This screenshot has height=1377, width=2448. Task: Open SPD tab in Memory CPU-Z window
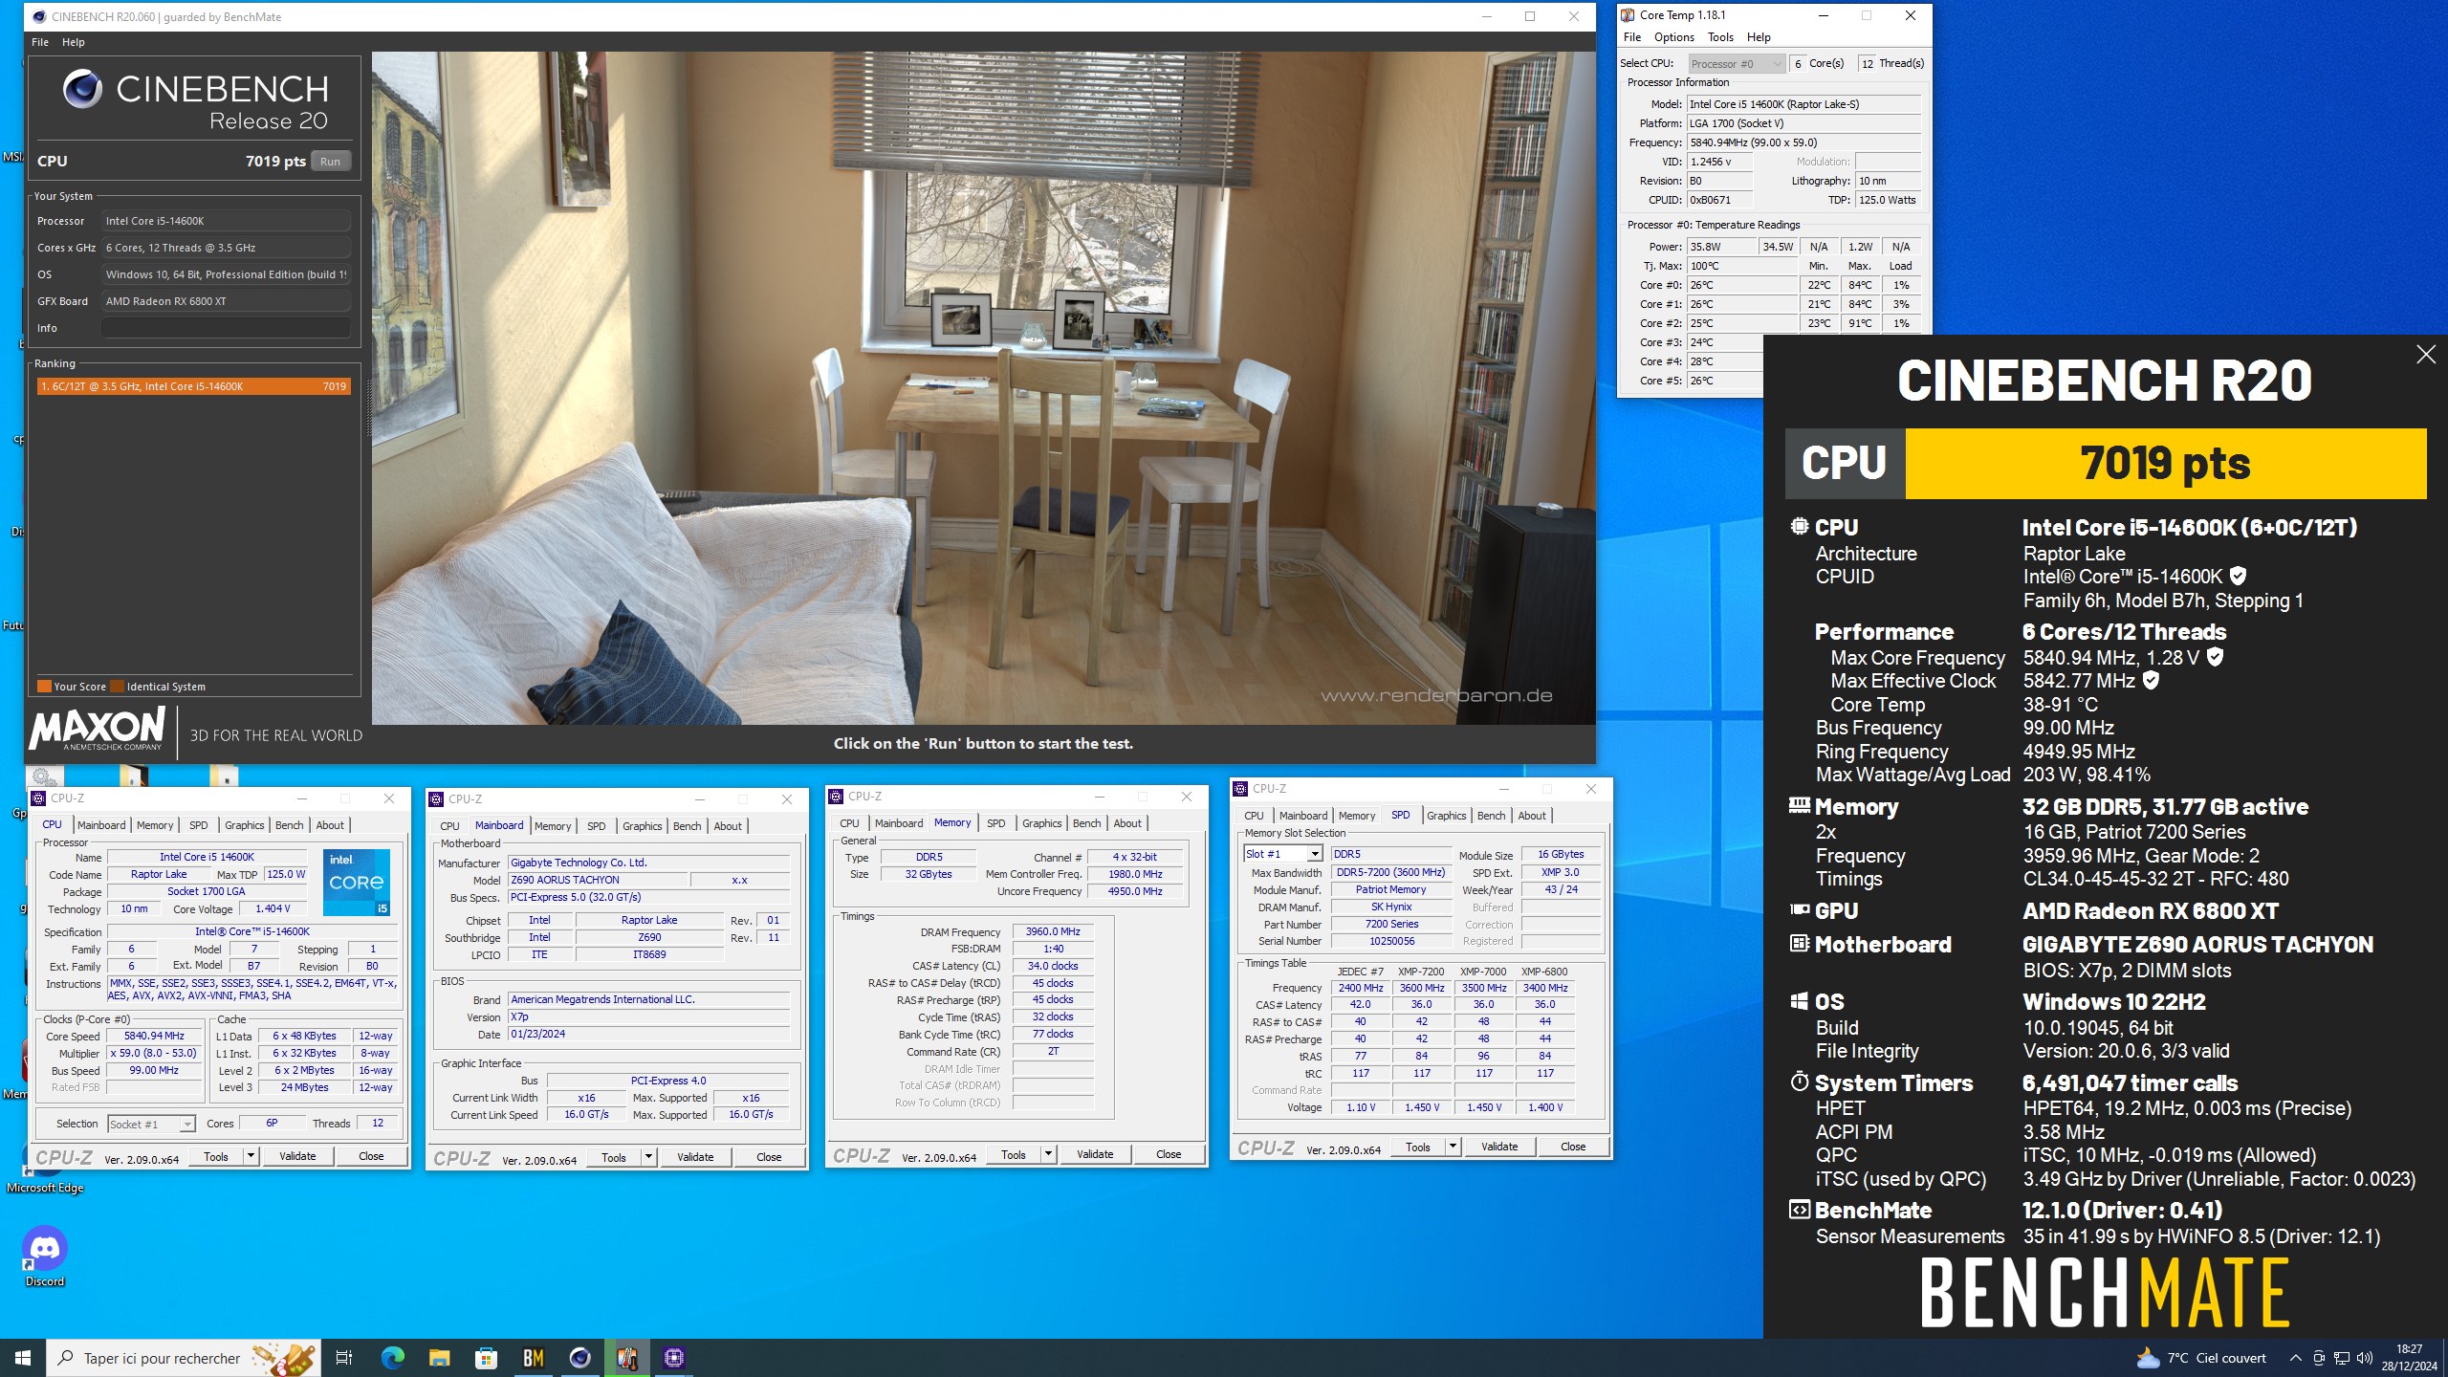coord(995,823)
